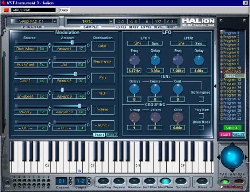Click the LFO2 Delay knob

click(x=199, y=60)
